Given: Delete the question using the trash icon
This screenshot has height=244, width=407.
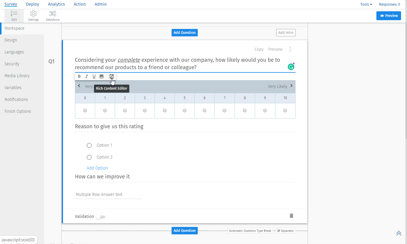Looking at the screenshot, I should coord(291,216).
